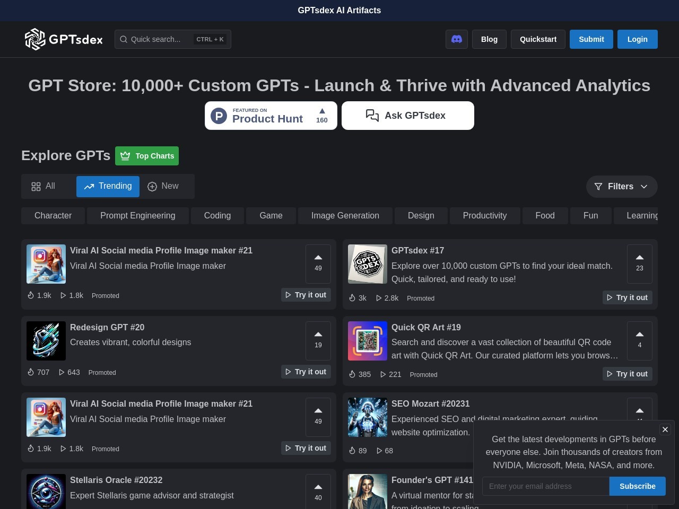The height and width of the screenshot is (509, 679).
Task: Choose the Image Generation category
Action: click(x=345, y=216)
